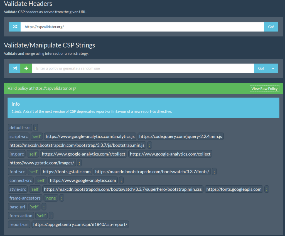The width and height of the screenshot is (285, 236).
Task: Click Go! in the Validate CSP Strings section
Action: [261, 68]
